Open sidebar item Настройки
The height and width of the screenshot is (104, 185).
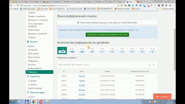click(33, 50)
